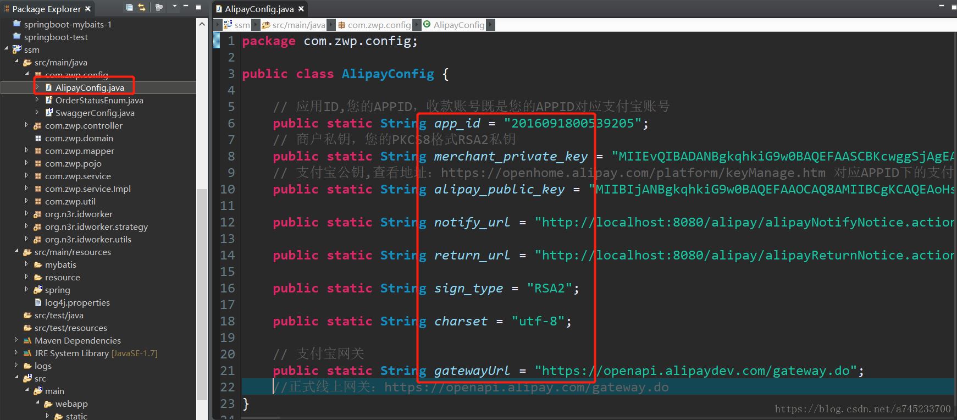Select com.zwp.service.Impl package
The image size is (957, 420).
point(87,189)
